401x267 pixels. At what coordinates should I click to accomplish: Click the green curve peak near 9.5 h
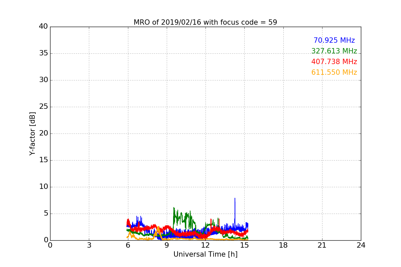pyautogui.click(x=174, y=208)
